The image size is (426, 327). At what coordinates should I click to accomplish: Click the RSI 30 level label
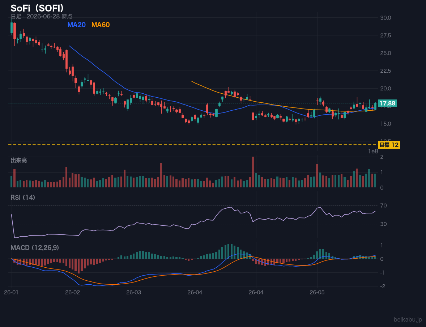click(x=383, y=224)
